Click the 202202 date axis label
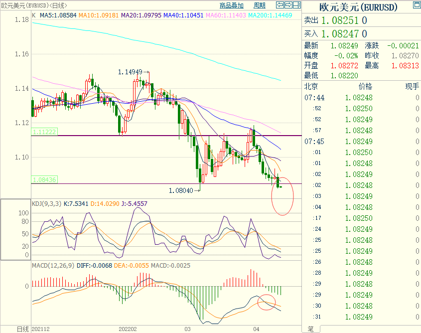Viewport: 421px width, 333px height. pos(128,329)
